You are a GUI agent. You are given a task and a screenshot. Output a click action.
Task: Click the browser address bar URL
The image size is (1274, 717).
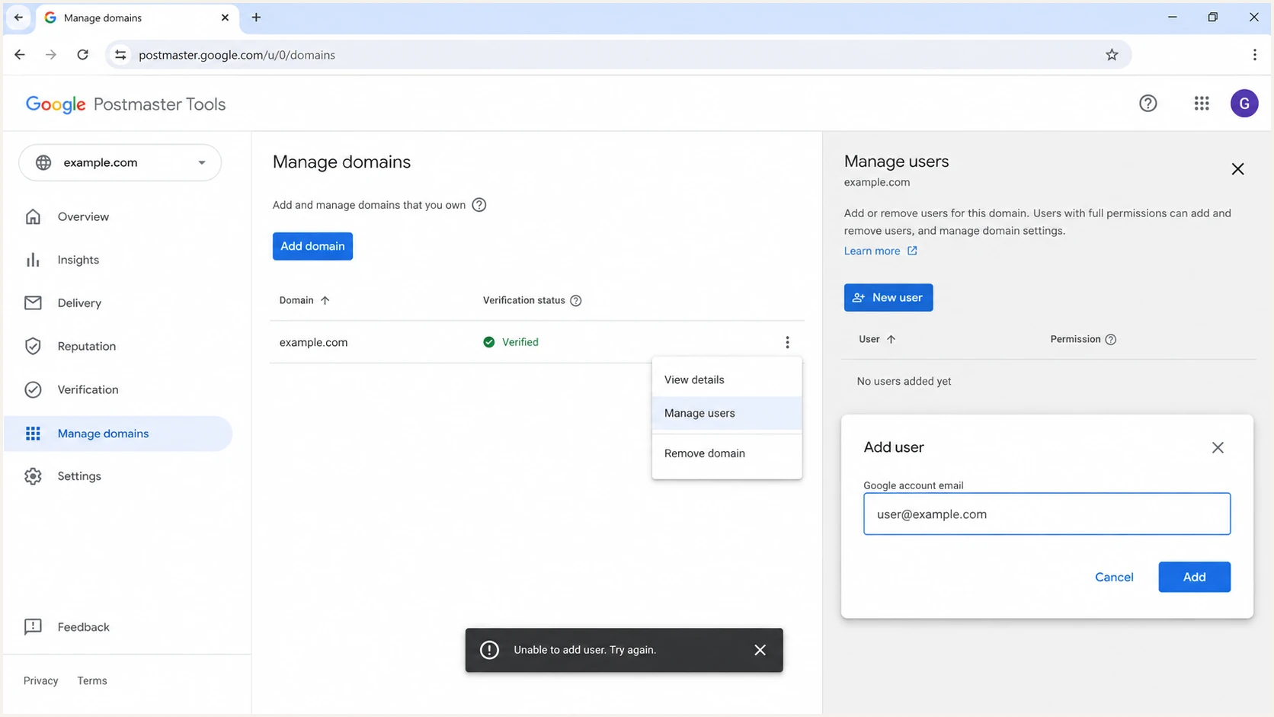[x=237, y=55]
